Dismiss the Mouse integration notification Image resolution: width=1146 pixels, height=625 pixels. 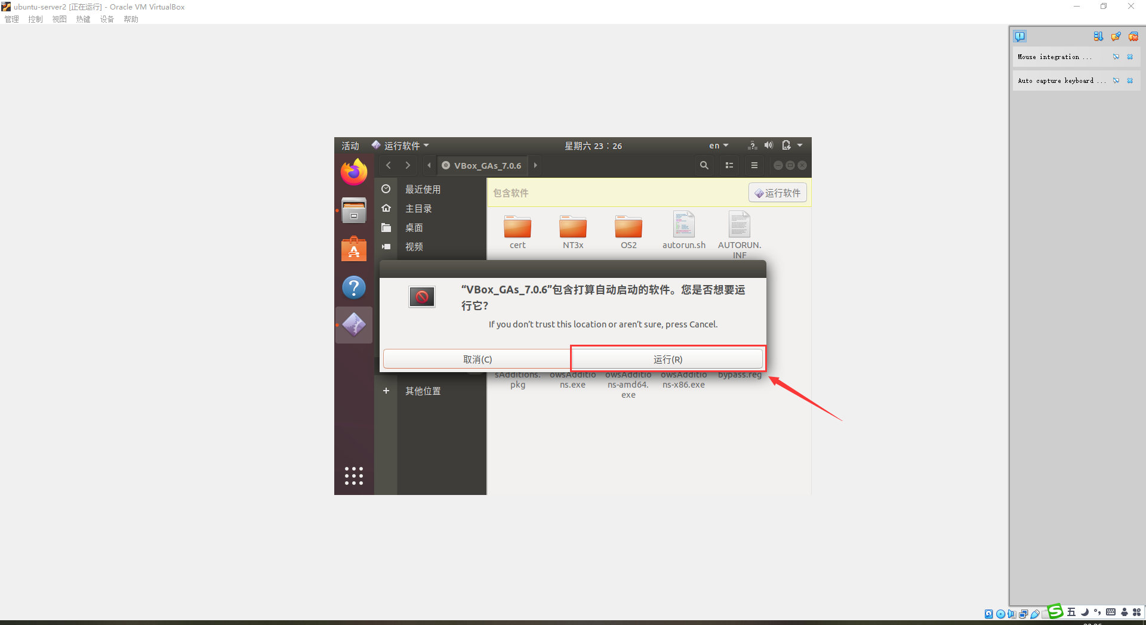[x=1130, y=57]
